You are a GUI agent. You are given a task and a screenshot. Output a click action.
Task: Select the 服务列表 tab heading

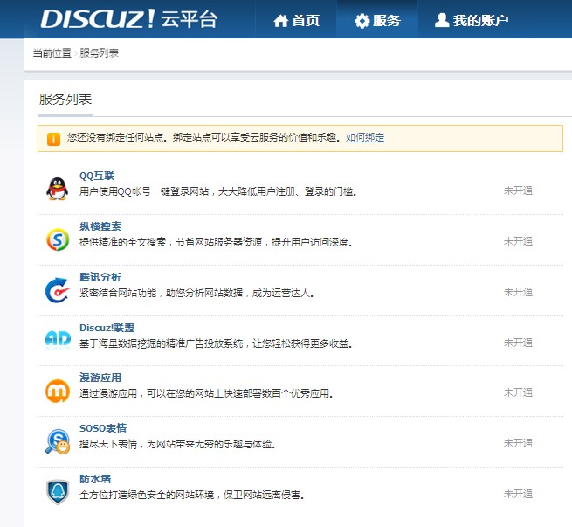pyautogui.click(x=65, y=100)
